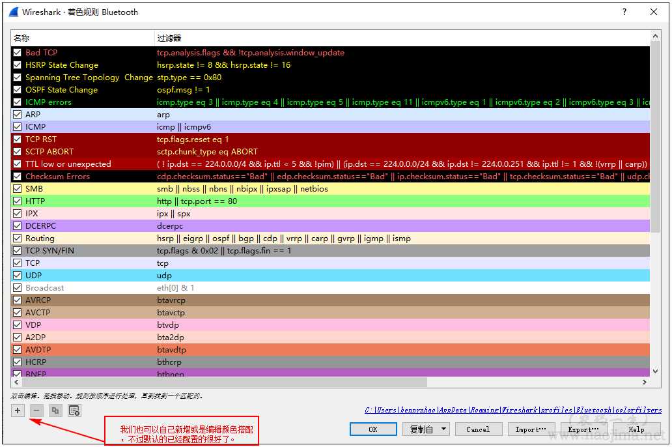
Task: Click the filter text 'ipx || spx'
Action: pyautogui.click(x=173, y=214)
